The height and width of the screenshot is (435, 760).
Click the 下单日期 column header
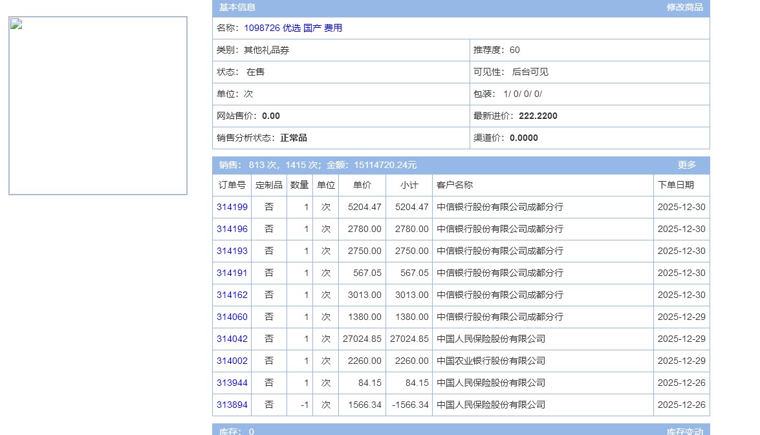click(x=676, y=186)
